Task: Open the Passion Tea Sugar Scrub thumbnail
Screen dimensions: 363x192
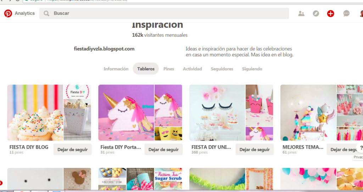Action: pyautogui.click(x=168, y=179)
